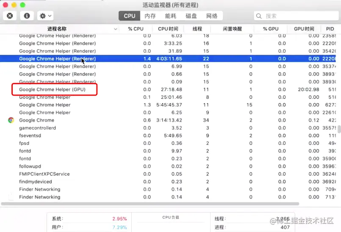Click the CPU负载 graph label
This screenshot has width=341, height=232.
click(171, 217)
